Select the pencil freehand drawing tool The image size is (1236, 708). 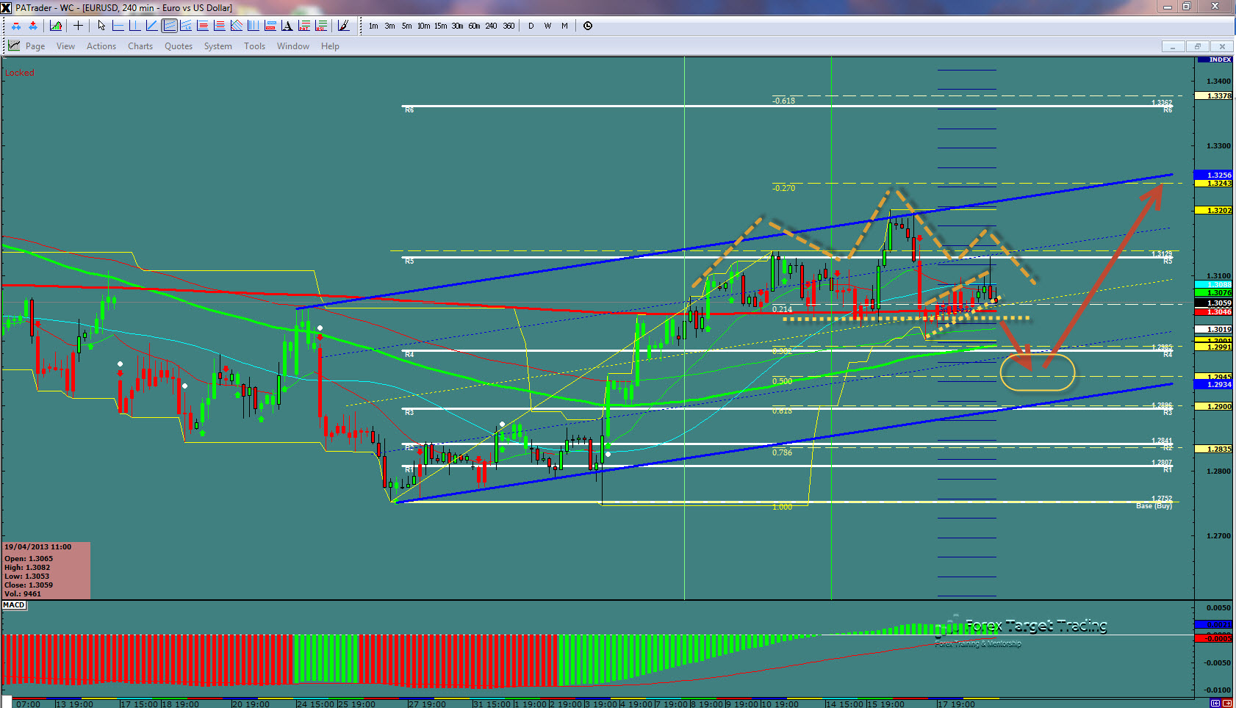tap(344, 26)
